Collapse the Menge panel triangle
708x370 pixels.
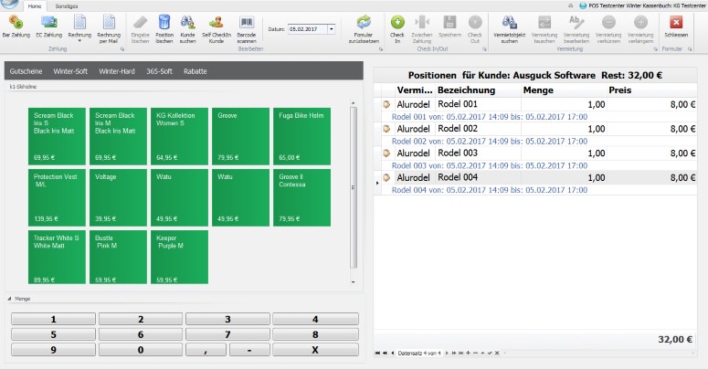point(9,299)
